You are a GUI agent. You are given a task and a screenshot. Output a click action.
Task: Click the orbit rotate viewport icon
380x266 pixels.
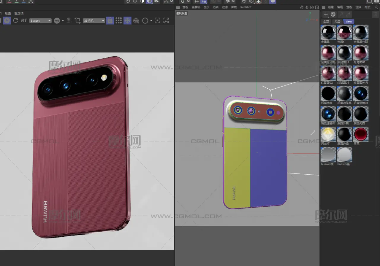(312, 7)
